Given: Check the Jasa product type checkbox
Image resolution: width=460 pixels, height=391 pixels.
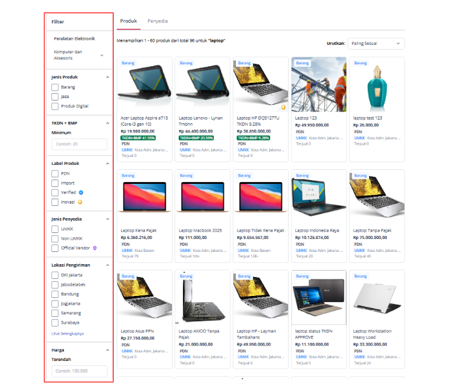Looking at the screenshot, I should pyautogui.click(x=55, y=97).
